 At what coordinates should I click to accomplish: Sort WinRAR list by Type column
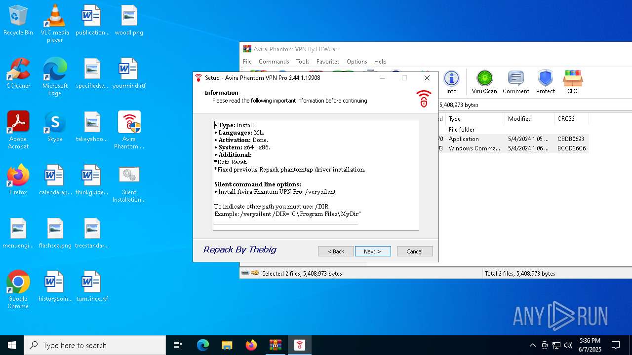click(475, 119)
